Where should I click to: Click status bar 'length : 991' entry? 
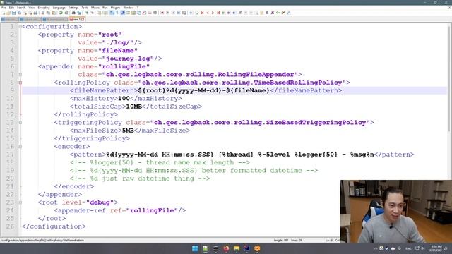[281, 240]
